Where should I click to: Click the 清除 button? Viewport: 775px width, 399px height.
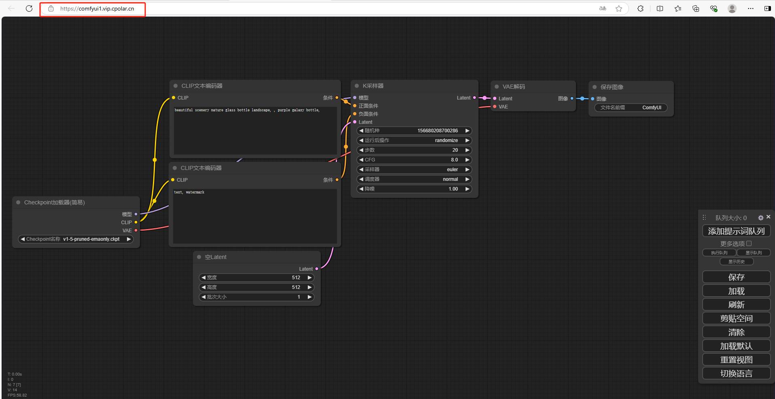pyautogui.click(x=736, y=332)
